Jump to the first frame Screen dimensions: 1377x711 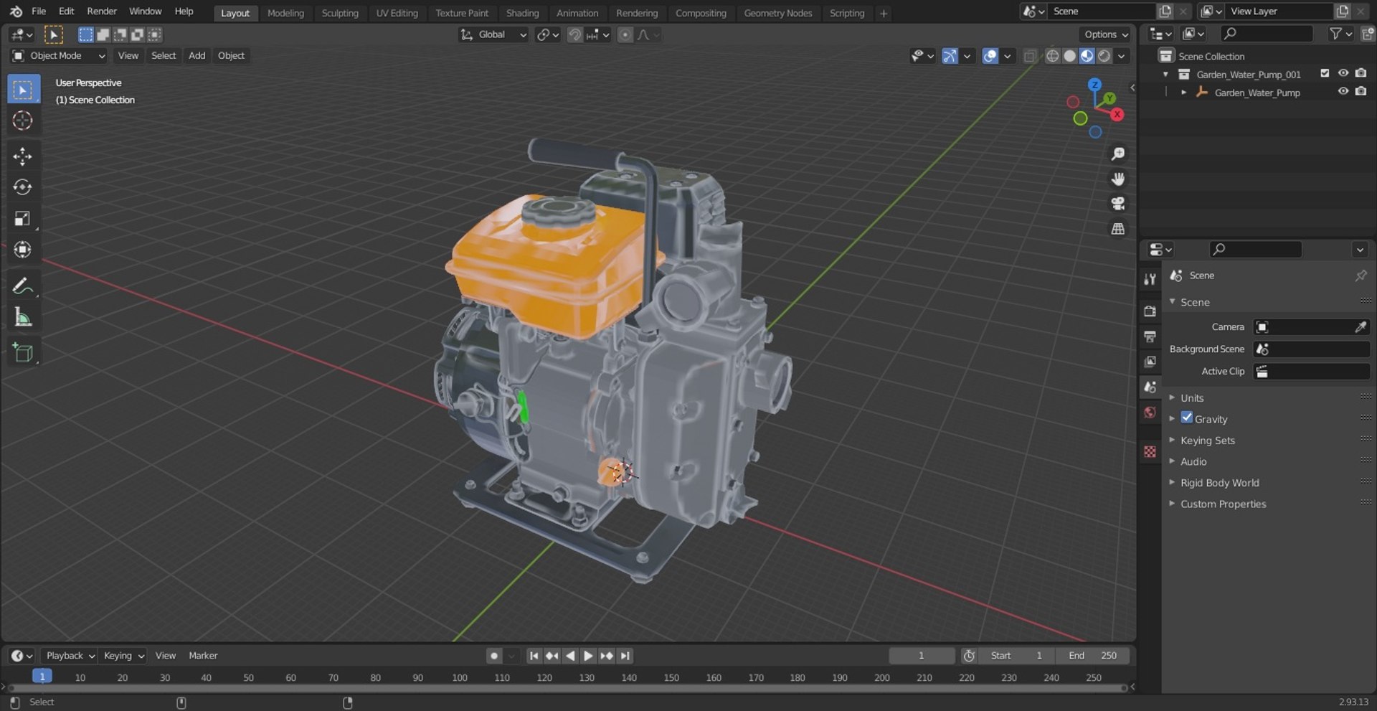point(534,656)
